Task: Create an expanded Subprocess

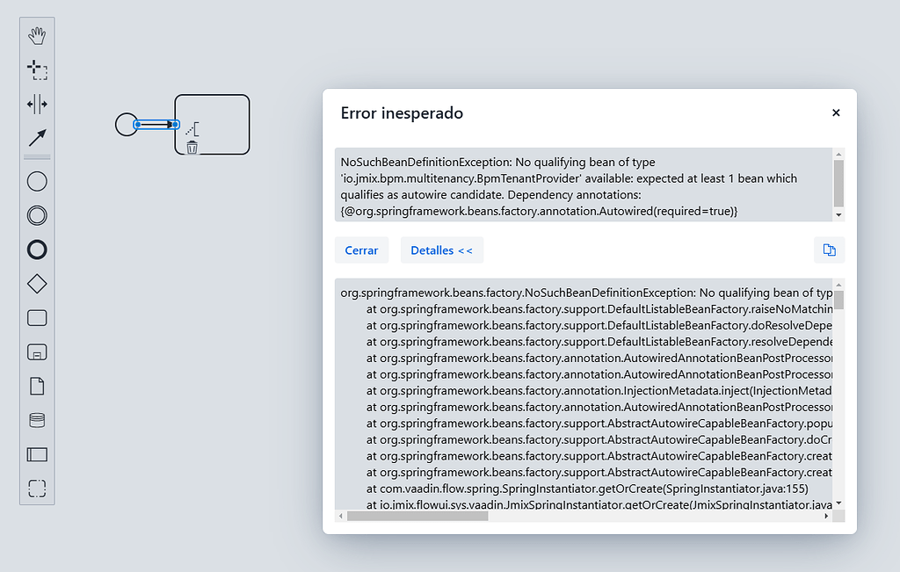Action: [x=36, y=351]
